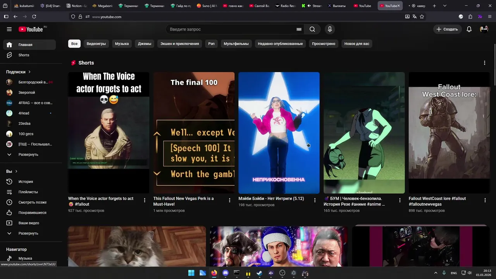Open Shorts in the sidebar
The width and height of the screenshot is (496, 279).
[x=29, y=55]
